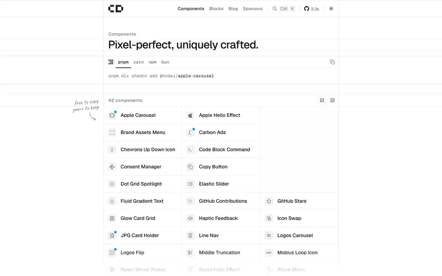Click the Elastic Slider icon

[190, 184]
